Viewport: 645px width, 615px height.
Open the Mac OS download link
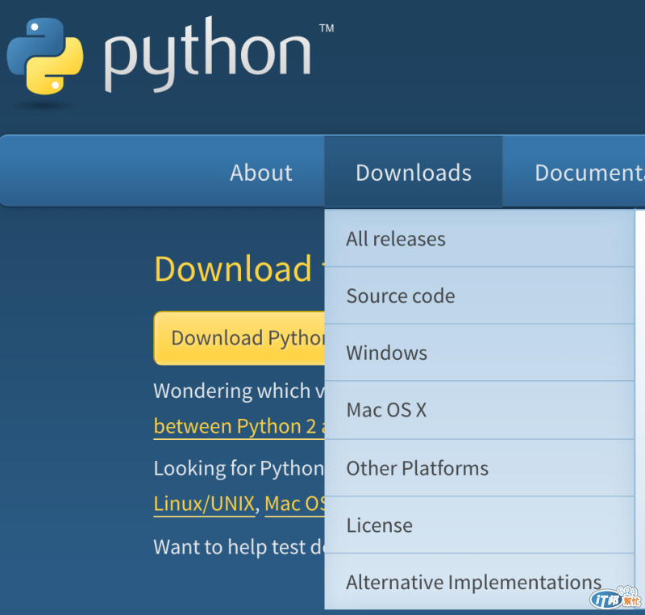coord(295,504)
